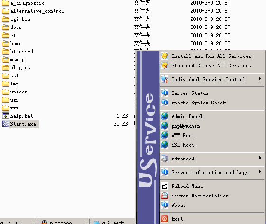Click the red Exit icon
This screenshot has width=266, height=224.
(165, 219)
